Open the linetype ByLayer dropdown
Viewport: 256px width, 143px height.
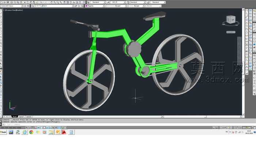pos(116,6)
